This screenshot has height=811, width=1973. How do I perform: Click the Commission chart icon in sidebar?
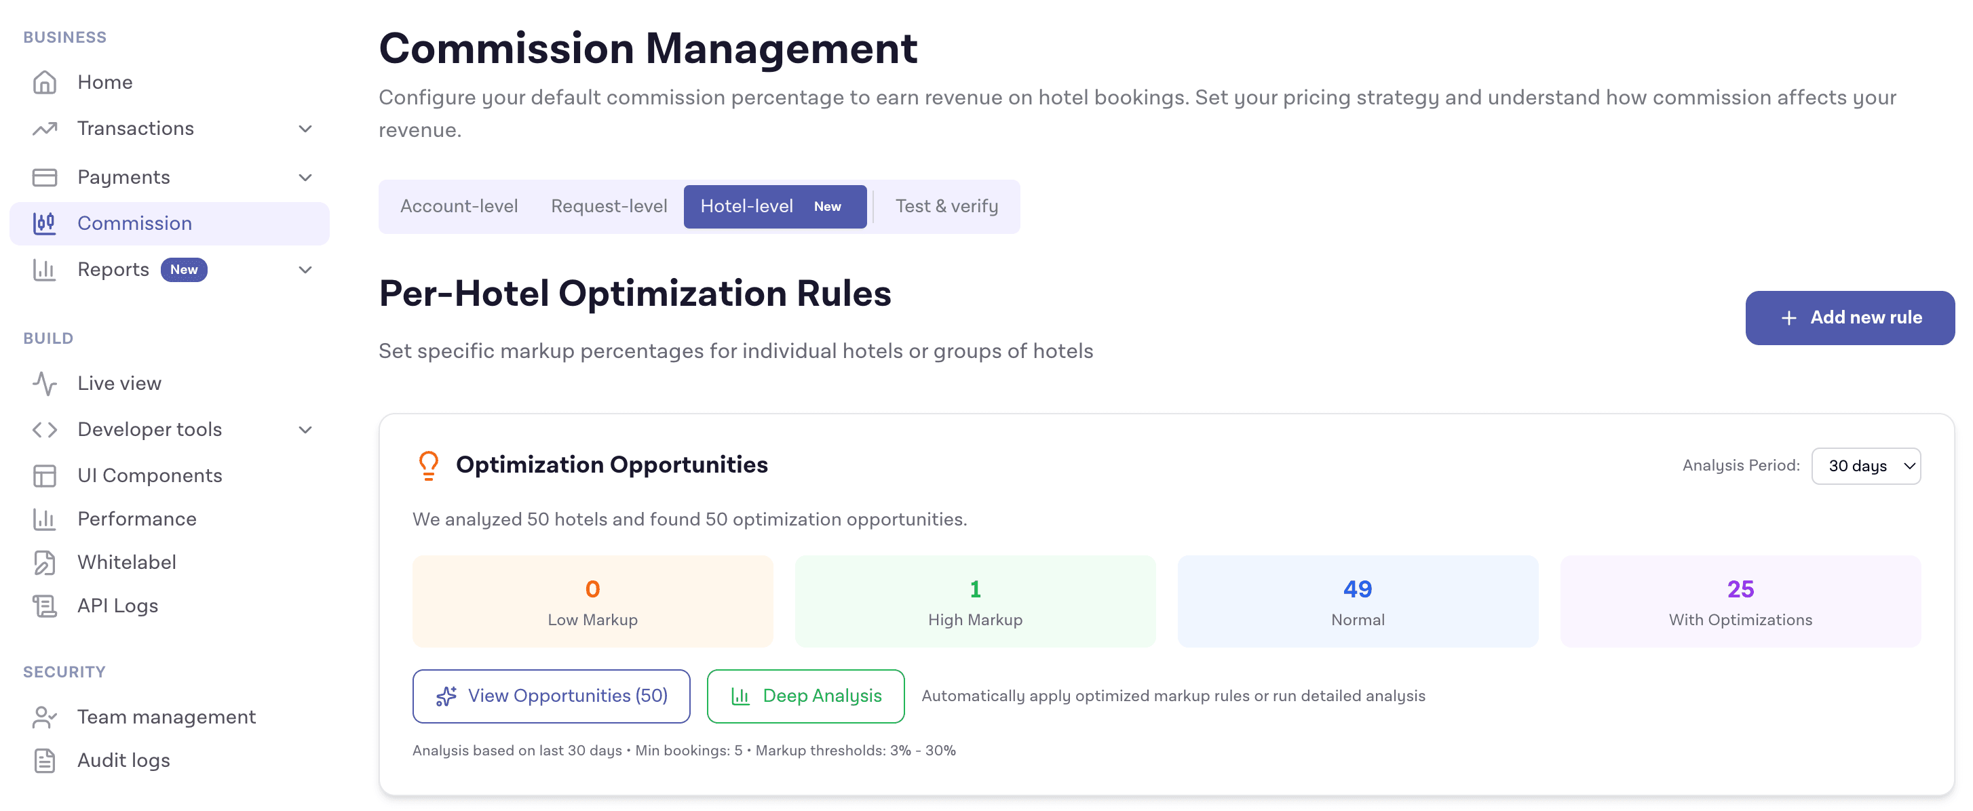[x=44, y=224]
